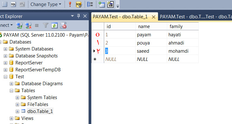Click Add New Derived Table icon
Screen dimensions: 232x124
tap(110, 4)
